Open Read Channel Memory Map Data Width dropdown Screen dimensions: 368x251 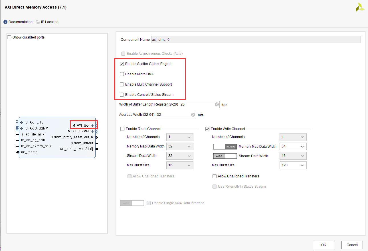click(180, 147)
